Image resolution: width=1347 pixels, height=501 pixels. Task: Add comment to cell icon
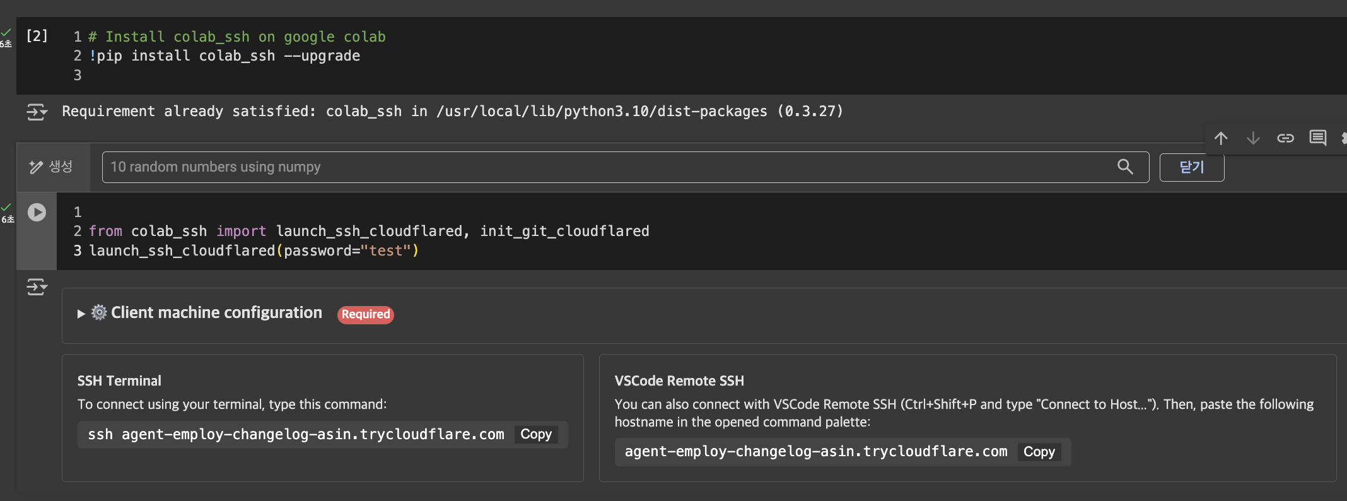(1318, 138)
